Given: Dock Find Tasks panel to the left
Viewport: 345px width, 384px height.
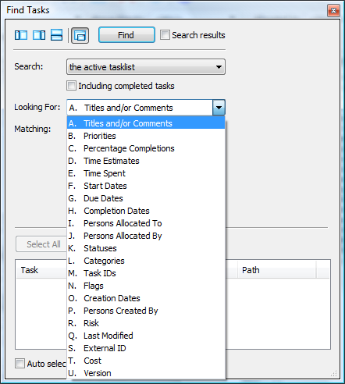Looking at the screenshot, I should tap(21, 35).
